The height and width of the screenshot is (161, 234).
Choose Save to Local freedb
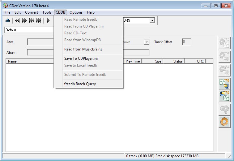89,65
